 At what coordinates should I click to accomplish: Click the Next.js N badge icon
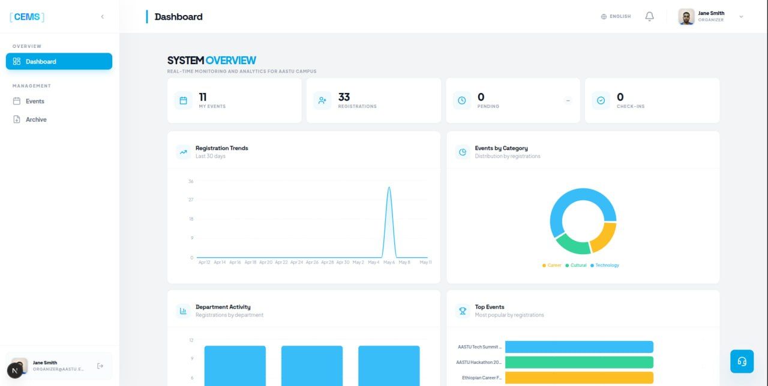pos(15,370)
